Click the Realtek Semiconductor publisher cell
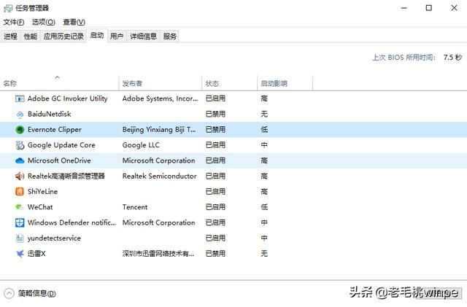467x307 pixels. (159, 176)
